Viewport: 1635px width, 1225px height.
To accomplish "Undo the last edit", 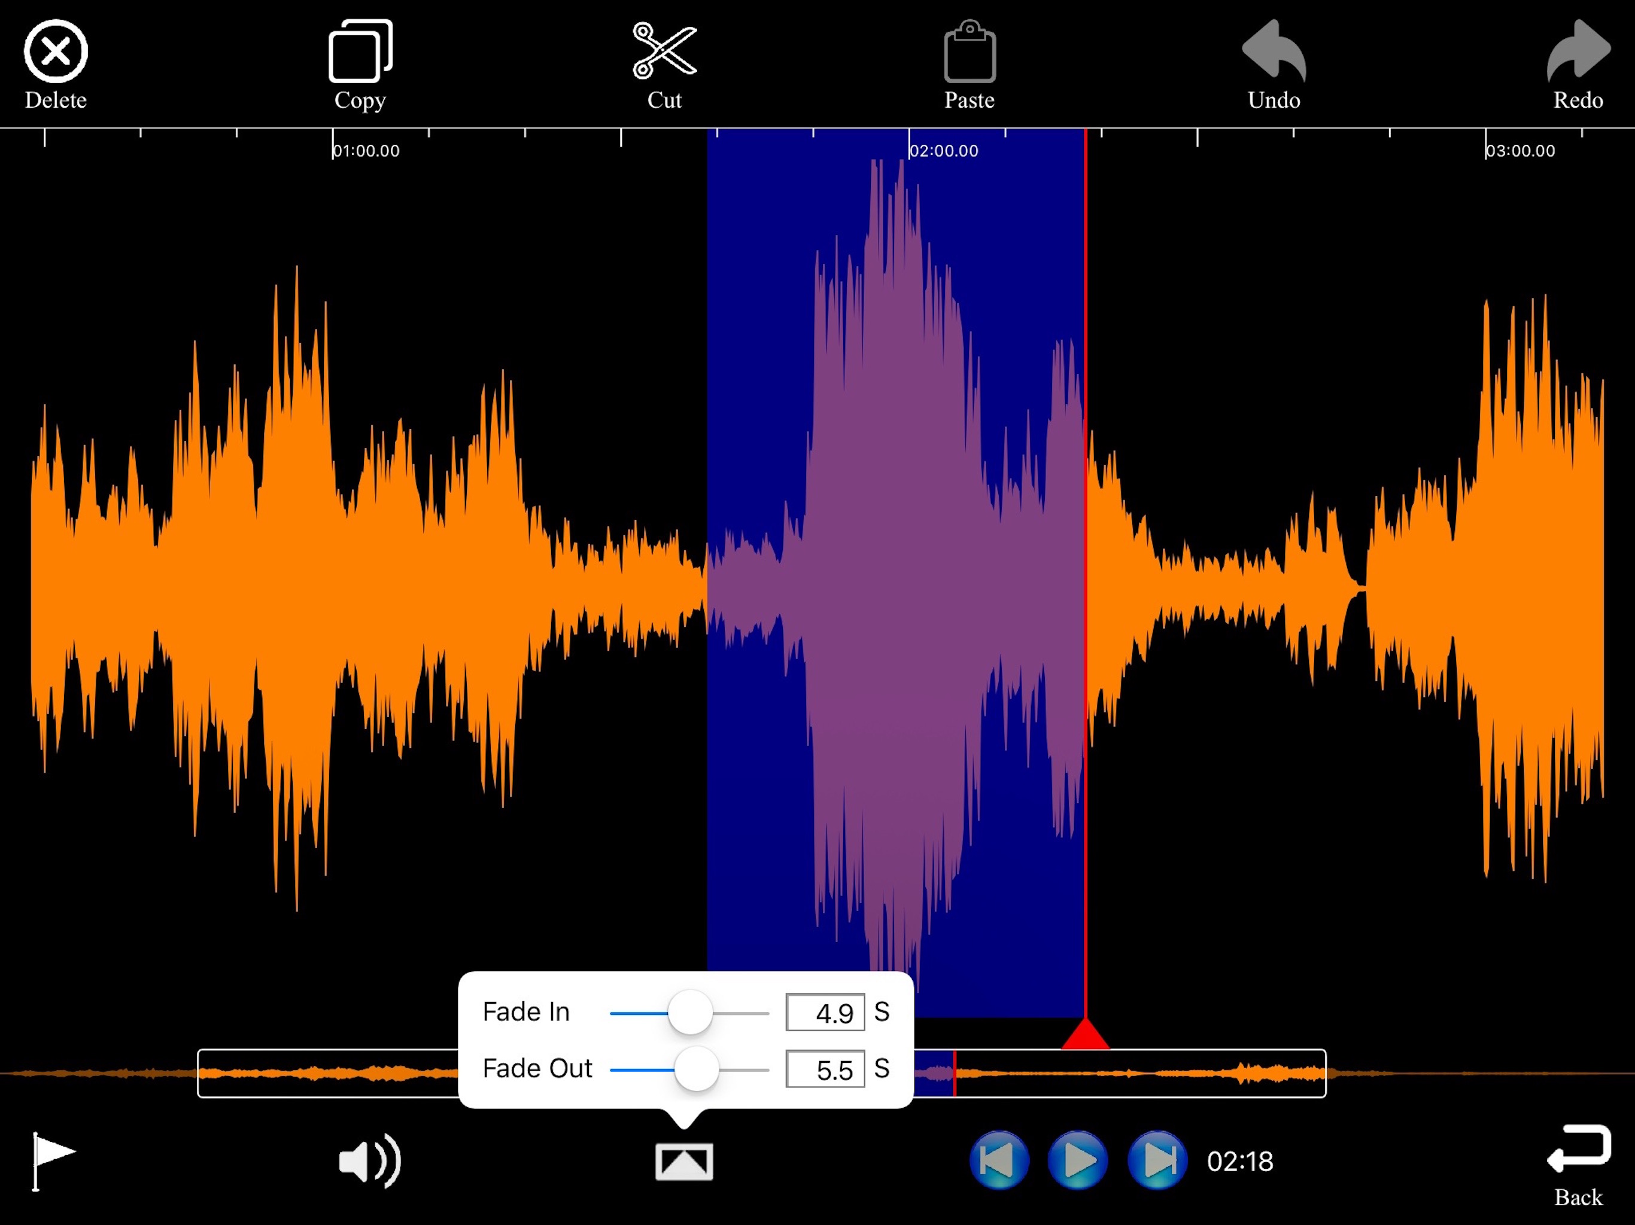I will click(1274, 50).
